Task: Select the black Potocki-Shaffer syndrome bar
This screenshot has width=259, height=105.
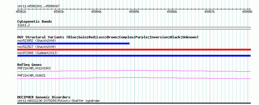Action: [134, 103]
